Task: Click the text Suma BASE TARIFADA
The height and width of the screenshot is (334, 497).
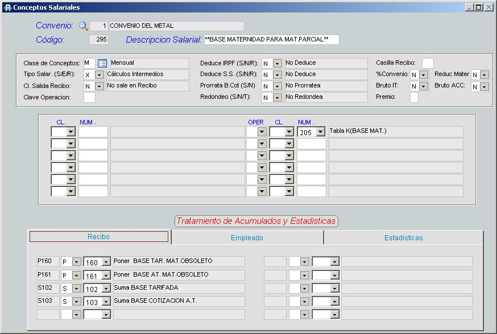Action: point(146,287)
